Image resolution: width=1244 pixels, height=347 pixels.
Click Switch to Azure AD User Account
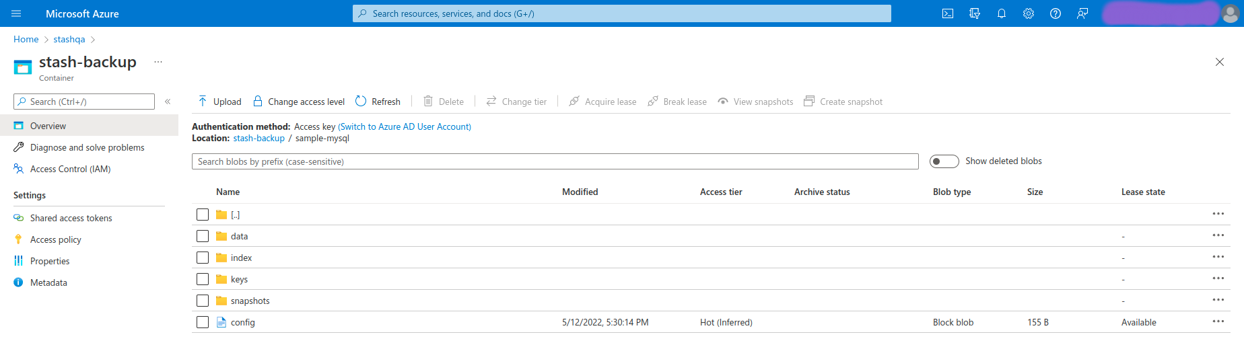(405, 126)
